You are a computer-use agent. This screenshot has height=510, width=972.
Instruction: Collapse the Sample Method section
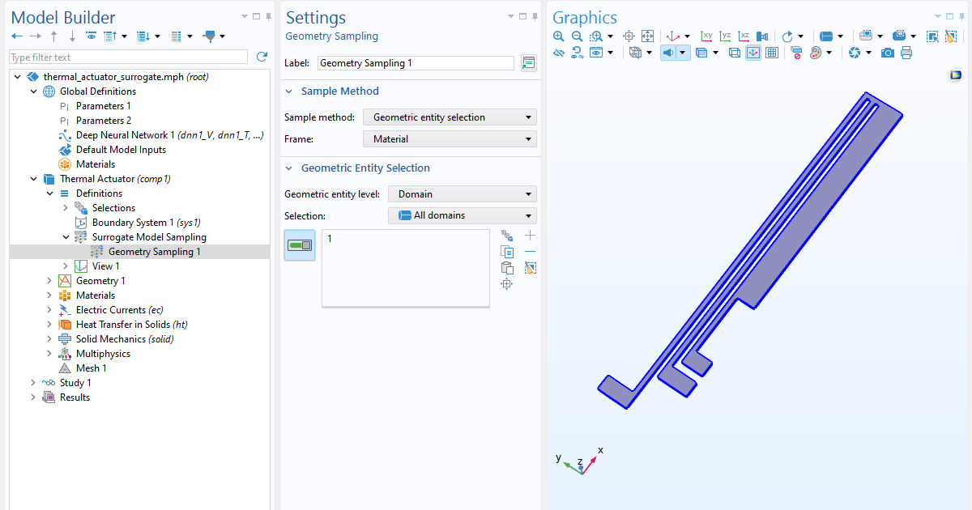[289, 91]
